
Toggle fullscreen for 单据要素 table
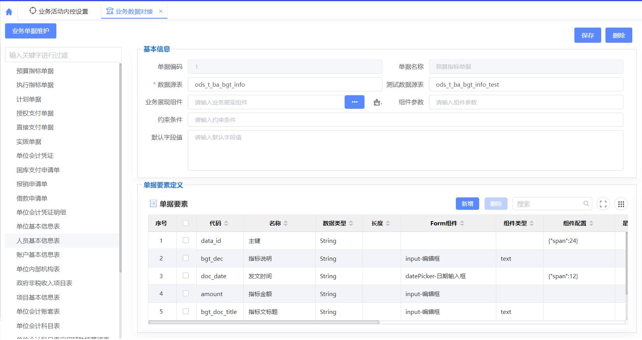pyautogui.click(x=603, y=204)
